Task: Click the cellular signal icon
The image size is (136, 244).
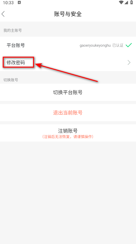Action: click(x=126, y=2)
